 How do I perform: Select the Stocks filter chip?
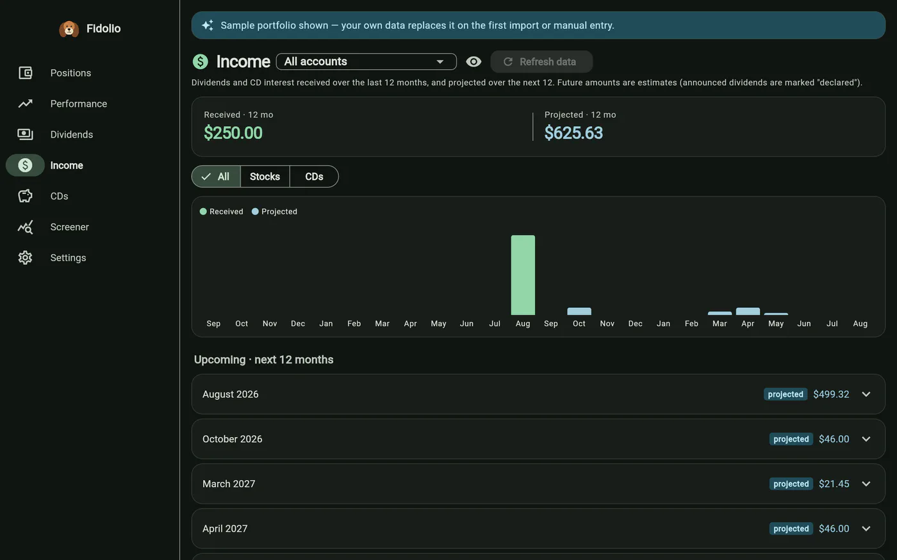pyautogui.click(x=265, y=177)
